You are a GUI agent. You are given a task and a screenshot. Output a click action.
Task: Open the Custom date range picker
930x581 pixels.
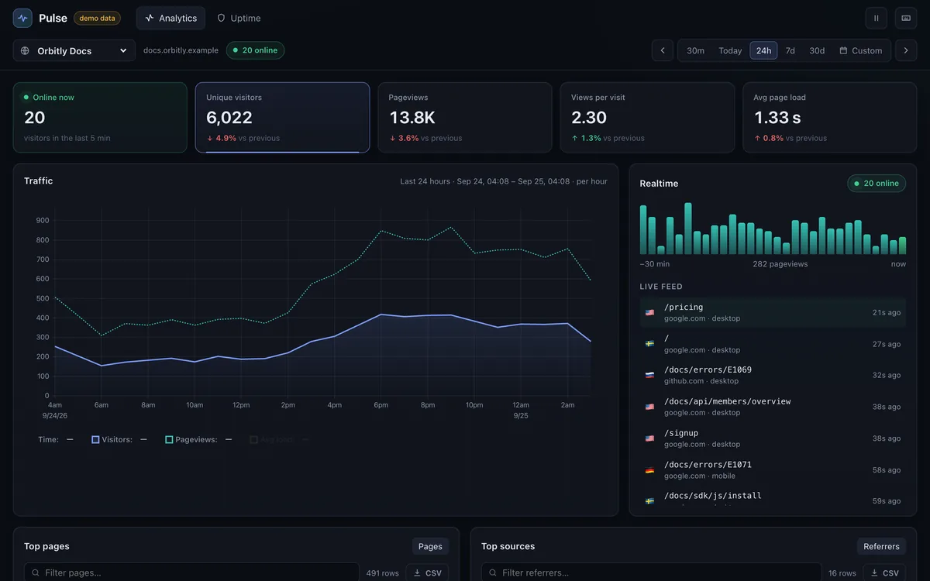[860, 50]
